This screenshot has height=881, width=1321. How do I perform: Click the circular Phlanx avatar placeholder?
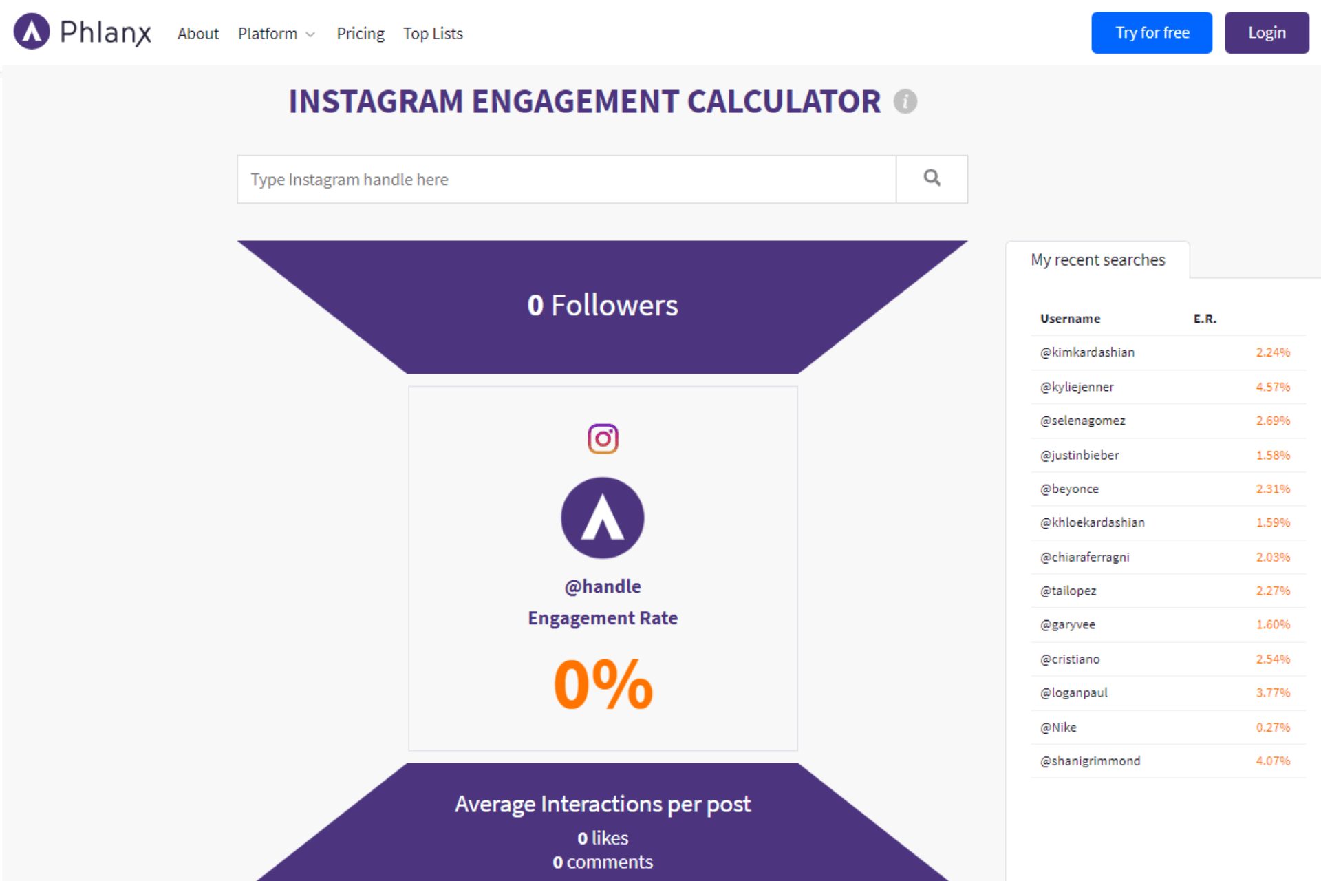(602, 518)
